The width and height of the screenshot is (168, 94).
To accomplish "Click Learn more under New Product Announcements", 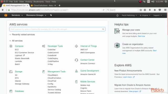I will pyautogui.click(x=127, y=77).
